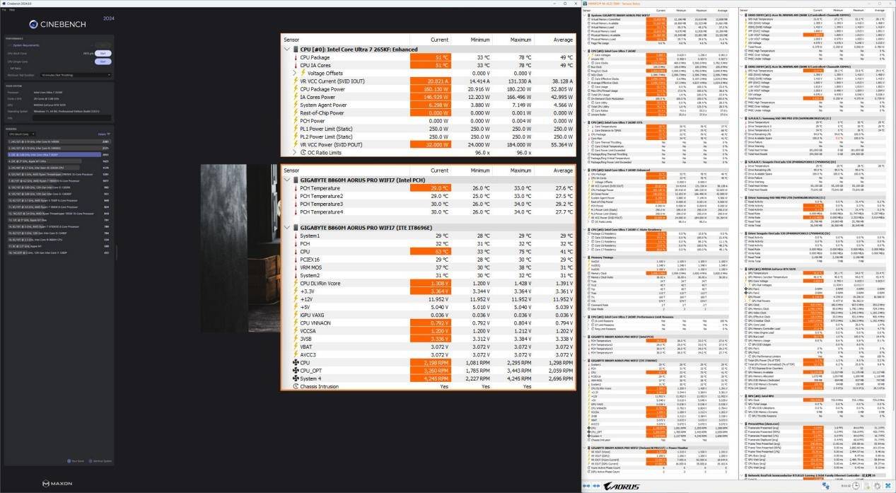The image size is (896, 493).
Task: Expand the Voltage Offsets row
Action: 294,73
